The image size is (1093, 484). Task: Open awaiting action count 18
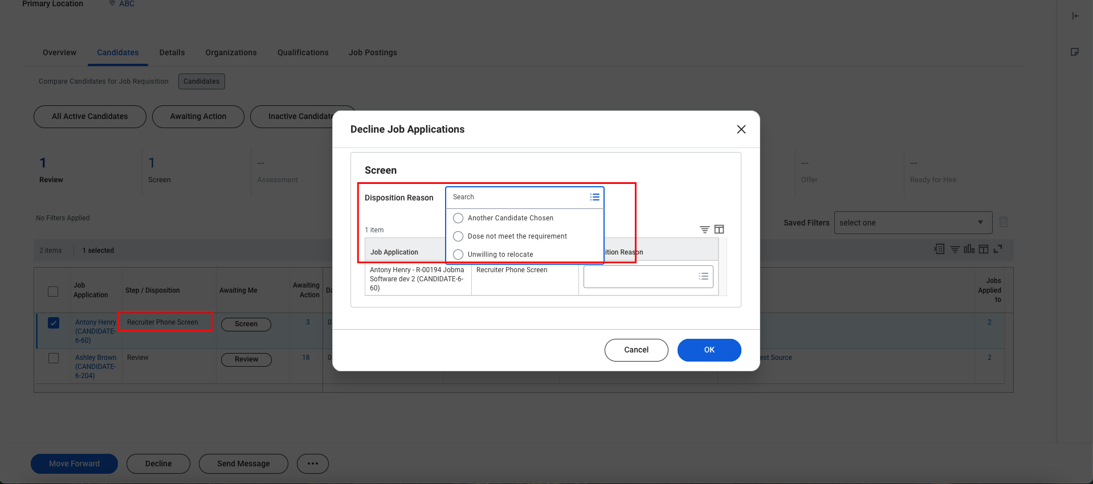pyautogui.click(x=306, y=358)
